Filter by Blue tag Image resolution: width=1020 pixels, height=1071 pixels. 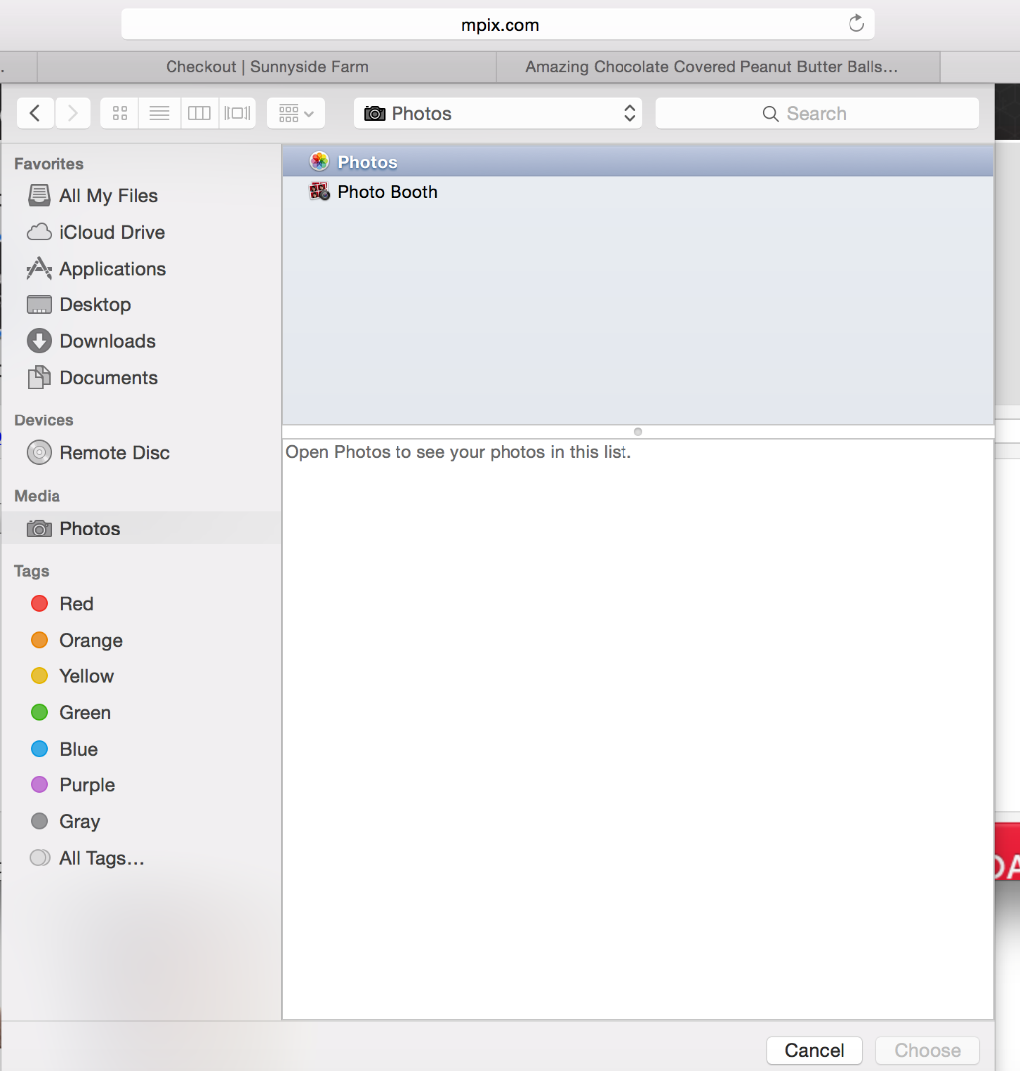coord(141,749)
